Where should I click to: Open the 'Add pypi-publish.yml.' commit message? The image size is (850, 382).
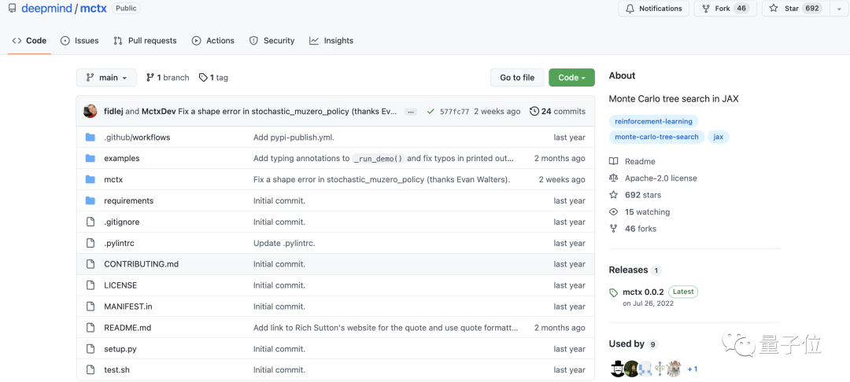pos(294,138)
